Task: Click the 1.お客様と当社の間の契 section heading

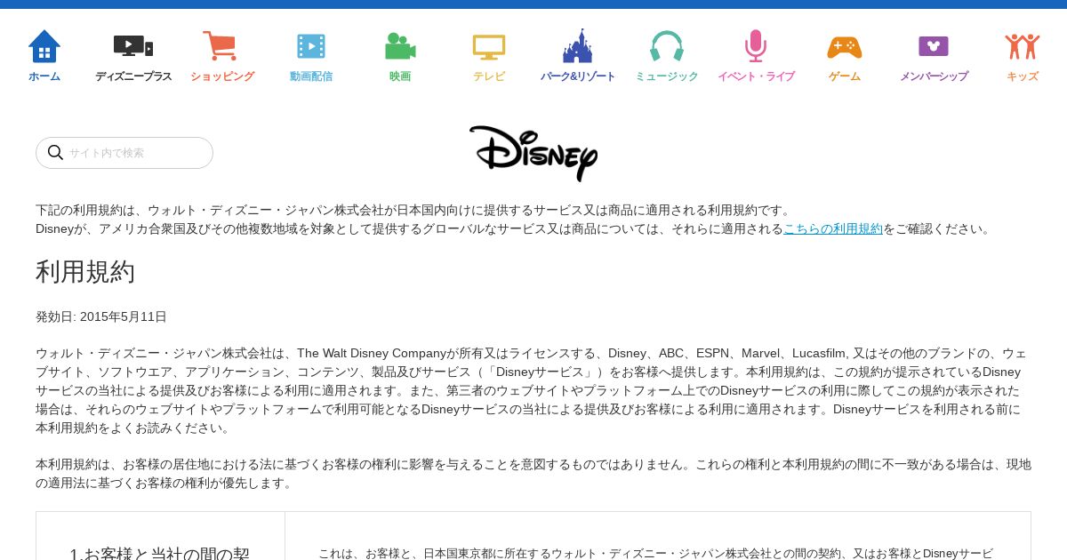Action: pyautogui.click(x=160, y=554)
